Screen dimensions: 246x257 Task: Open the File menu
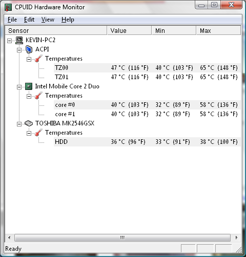(12, 20)
